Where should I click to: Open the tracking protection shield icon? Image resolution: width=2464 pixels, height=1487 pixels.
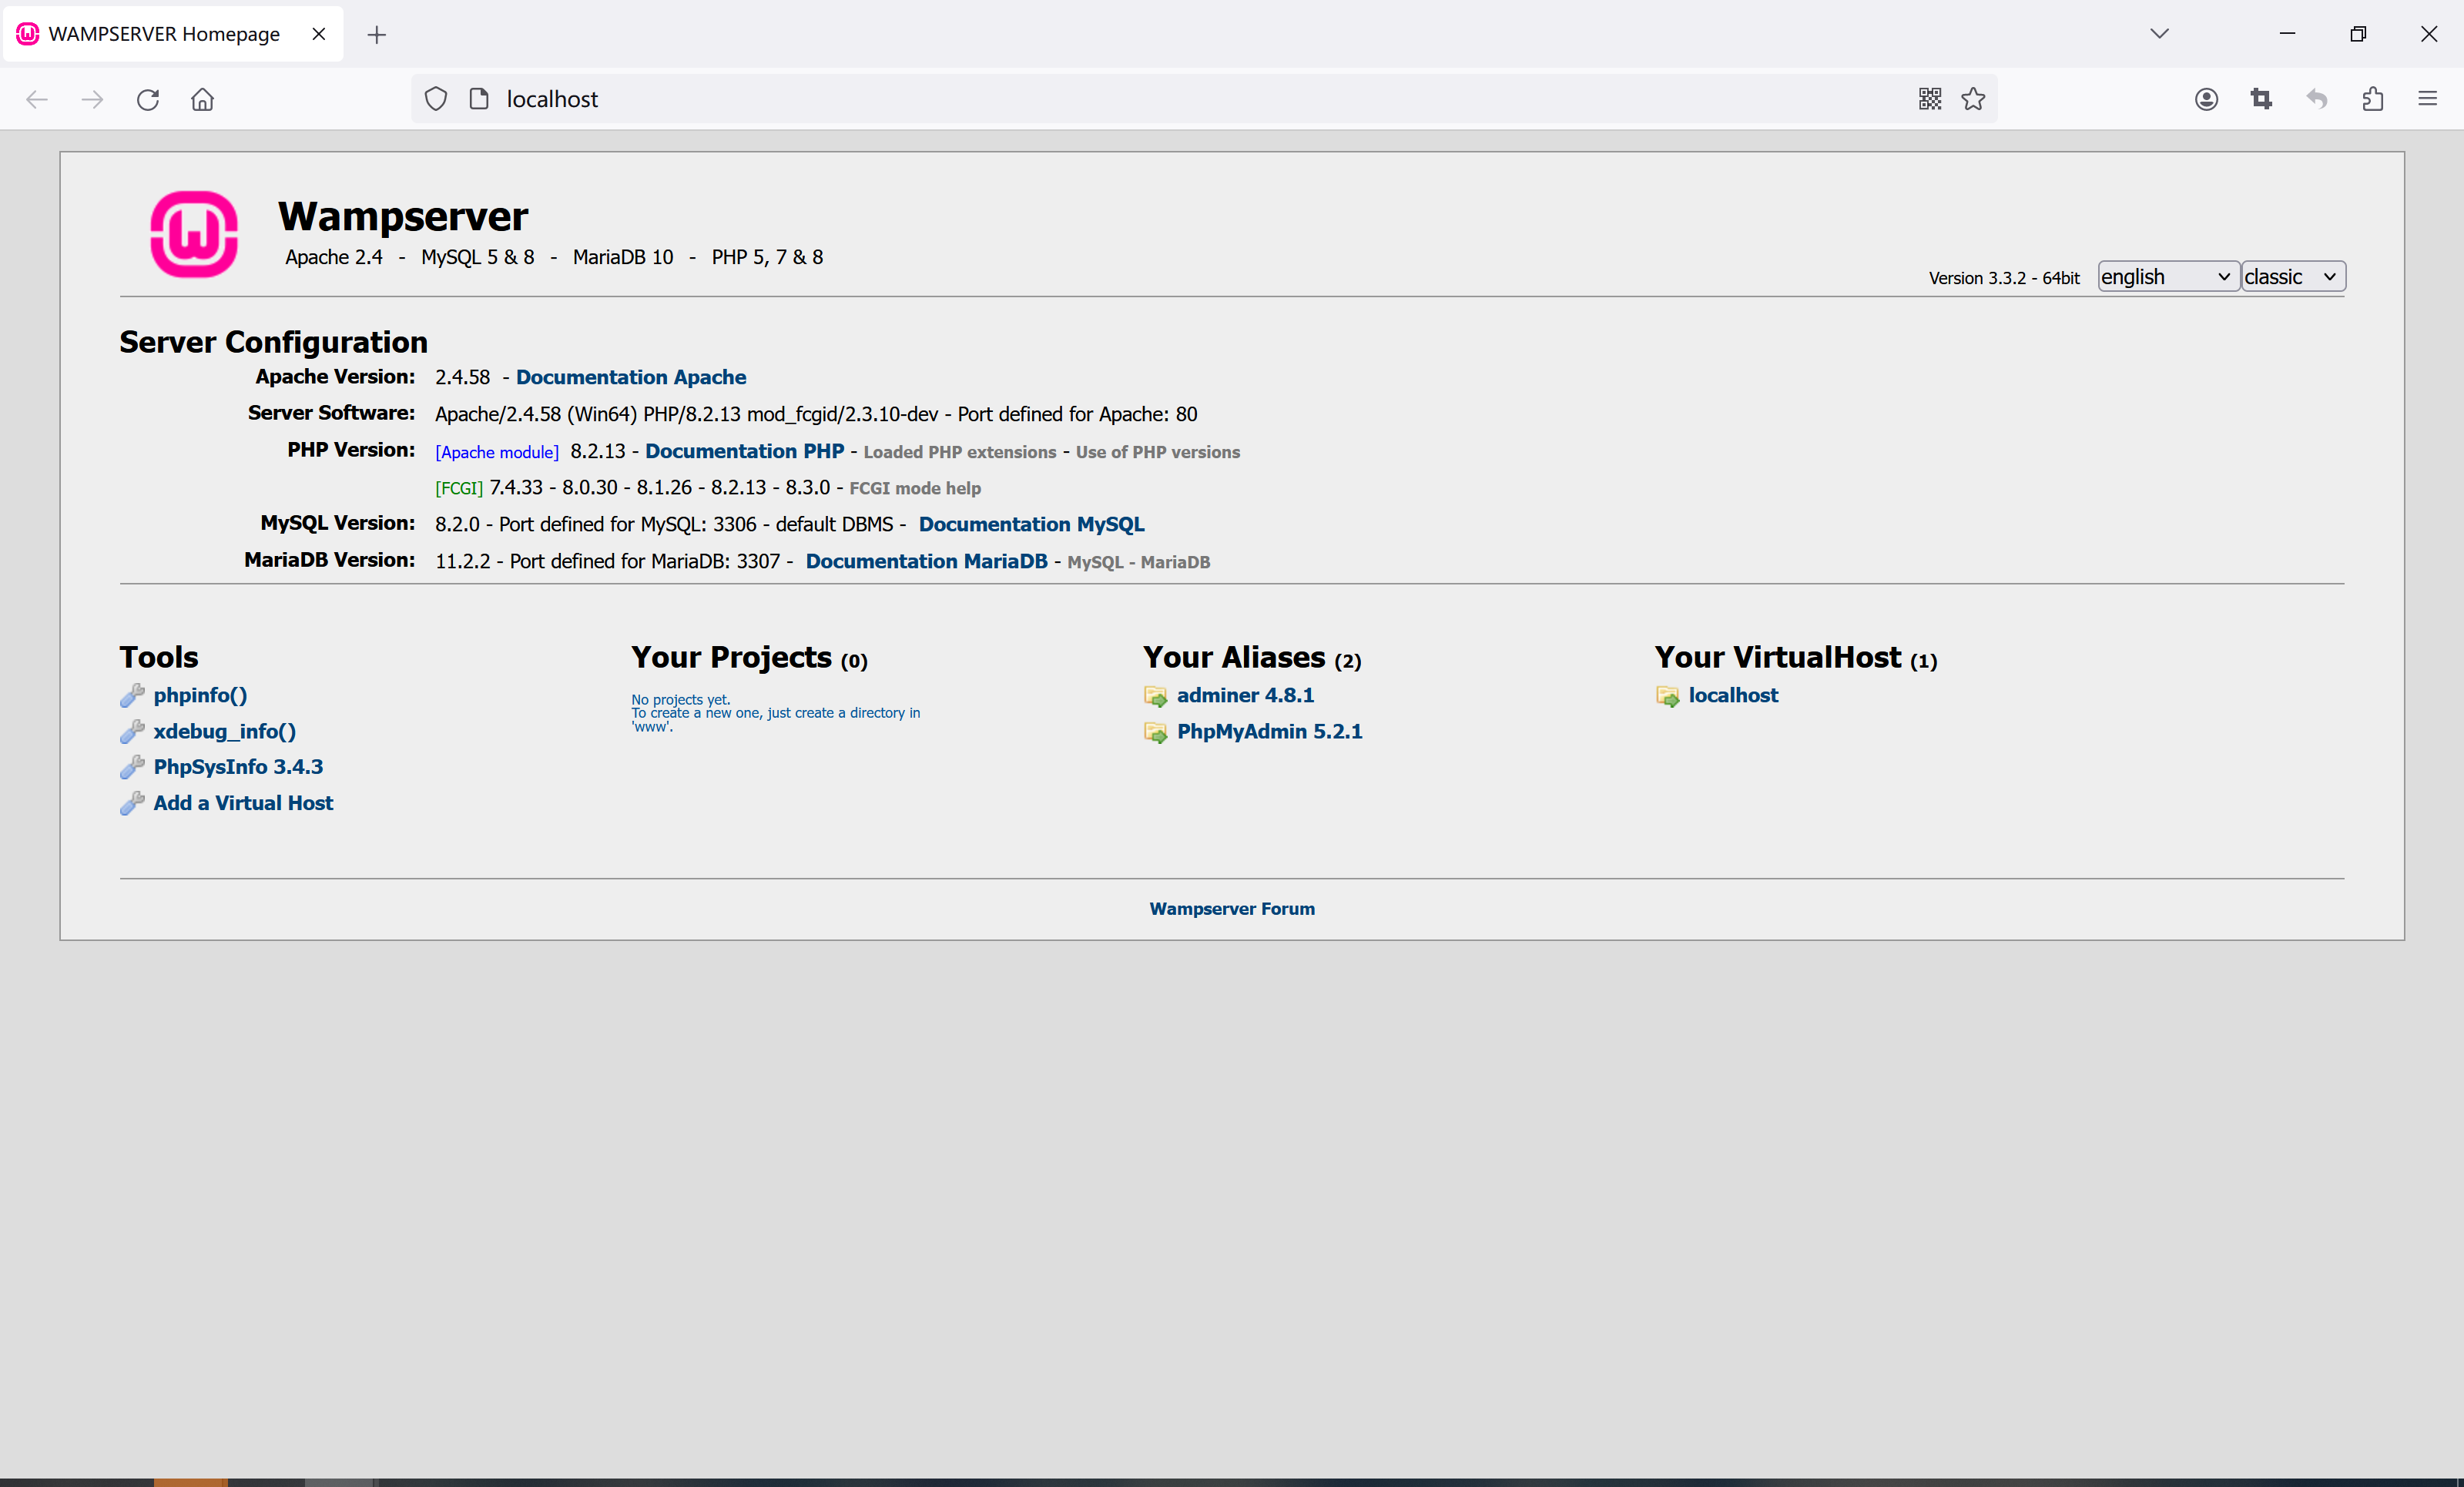click(x=436, y=99)
